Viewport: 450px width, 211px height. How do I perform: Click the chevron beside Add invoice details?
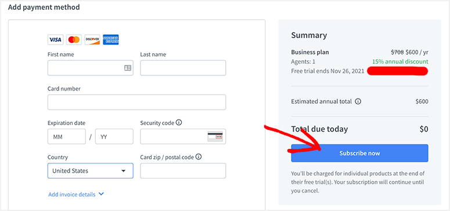pos(100,194)
